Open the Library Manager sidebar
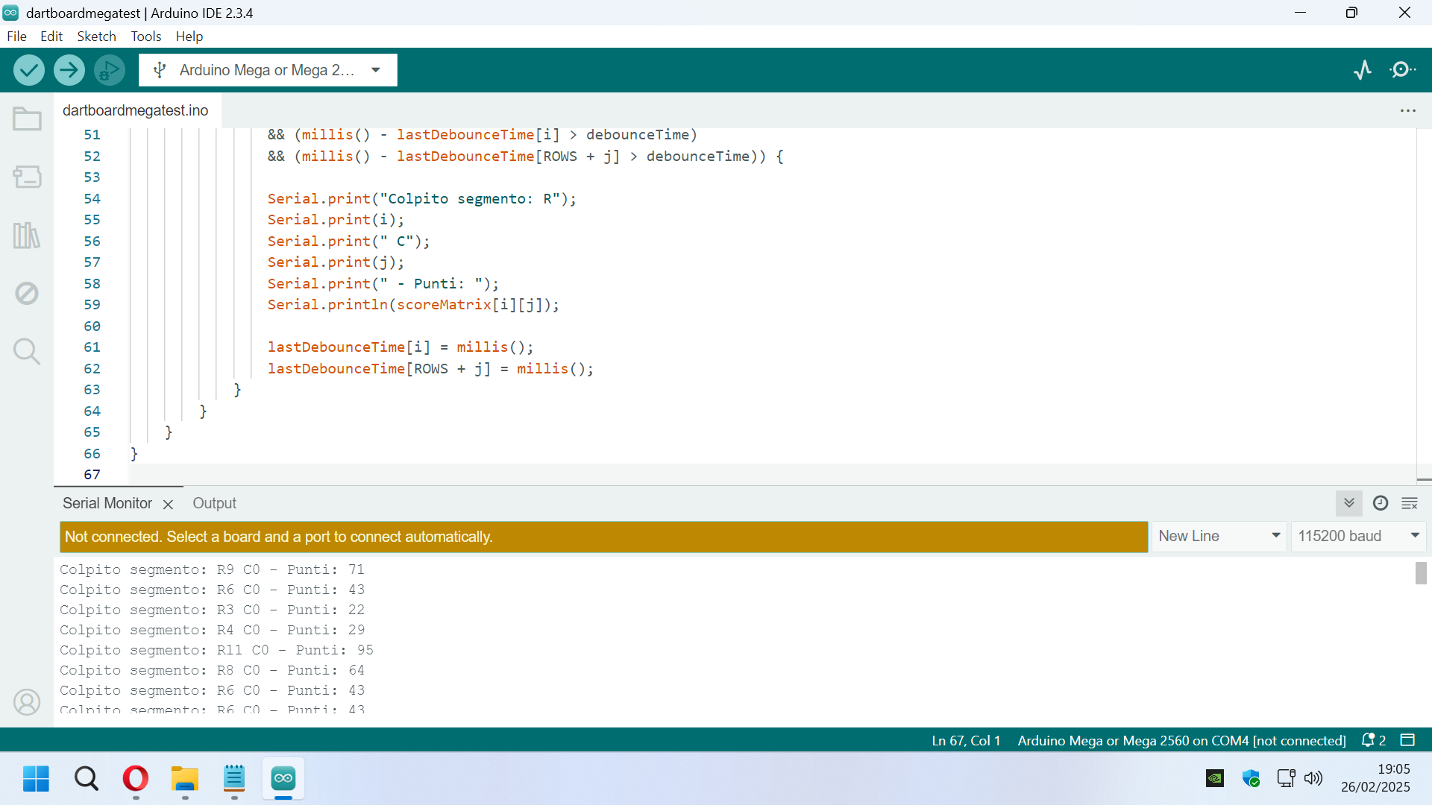The width and height of the screenshot is (1432, 805). pos(27,236)
